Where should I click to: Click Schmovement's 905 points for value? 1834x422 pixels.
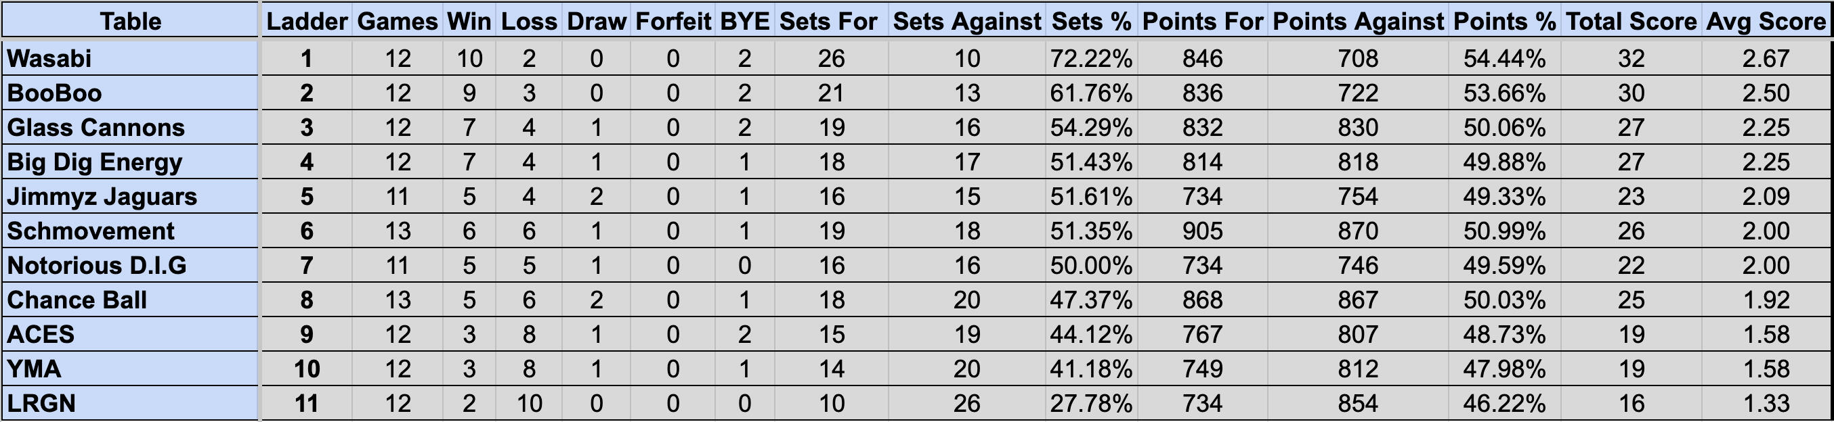pyautogui.click(x=1203, y=231)
